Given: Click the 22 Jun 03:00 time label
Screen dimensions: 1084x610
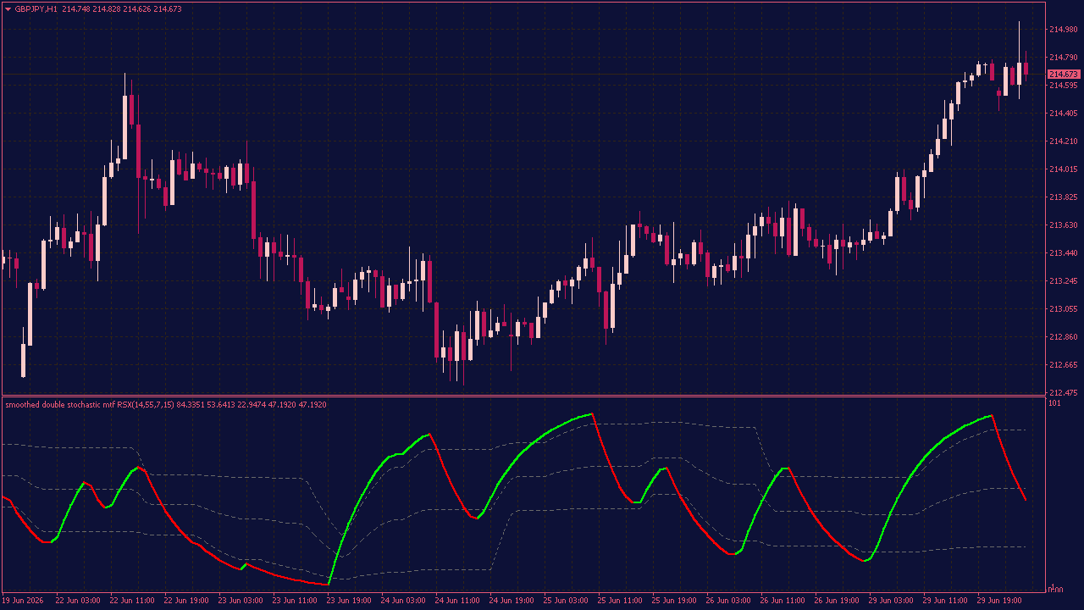Looking at the screenshot, I should coord(78,601).
